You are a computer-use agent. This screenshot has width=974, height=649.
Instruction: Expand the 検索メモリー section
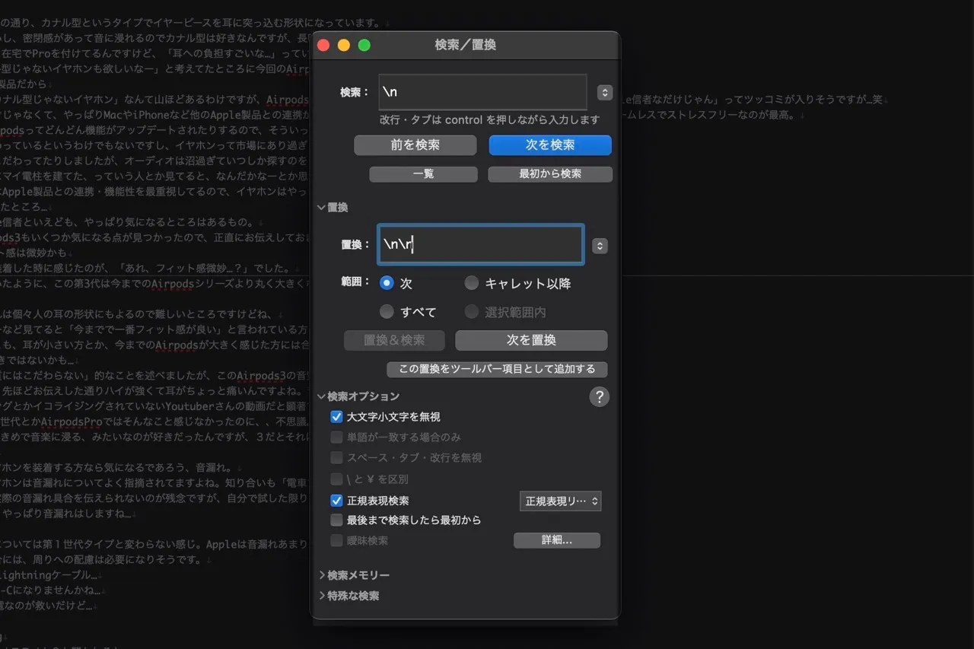tap(322, 575)
